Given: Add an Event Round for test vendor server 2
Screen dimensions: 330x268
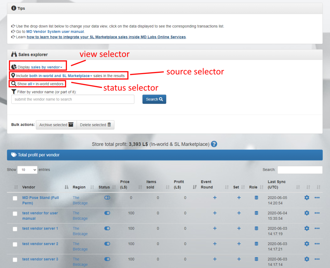Looking at the screenshot, I should (x=215, y=244).
